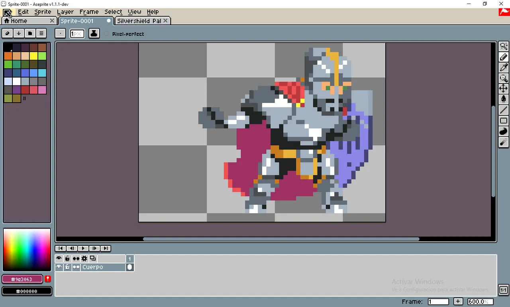Screen dimensions: 510x307
Task: Click the red palette warning icon
Action: pos(48,279)
